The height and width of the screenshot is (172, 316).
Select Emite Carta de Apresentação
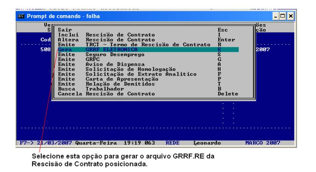[148, 79]
